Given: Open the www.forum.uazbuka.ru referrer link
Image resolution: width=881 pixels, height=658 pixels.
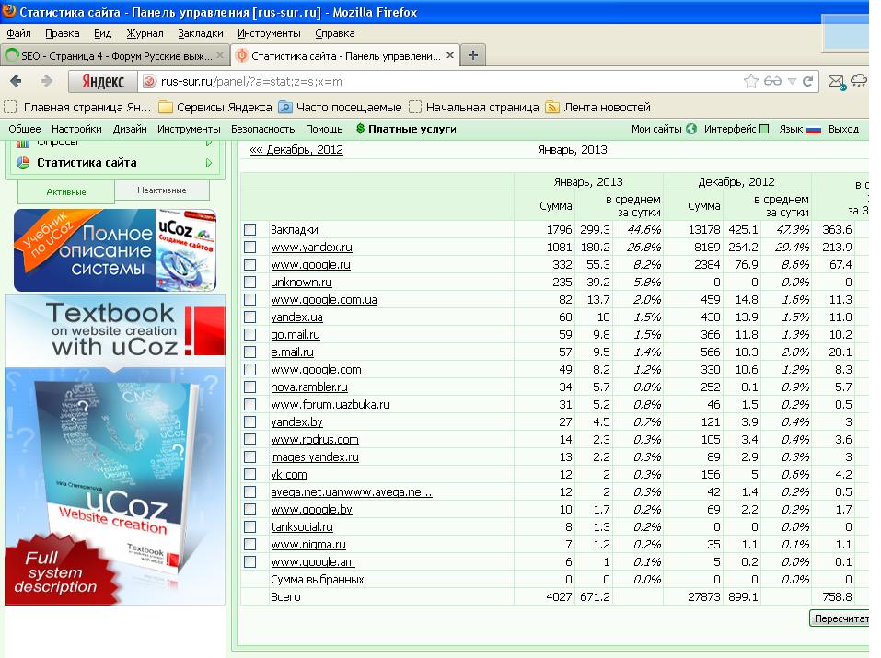Looking at the screenshot, I should coord(330,405).
